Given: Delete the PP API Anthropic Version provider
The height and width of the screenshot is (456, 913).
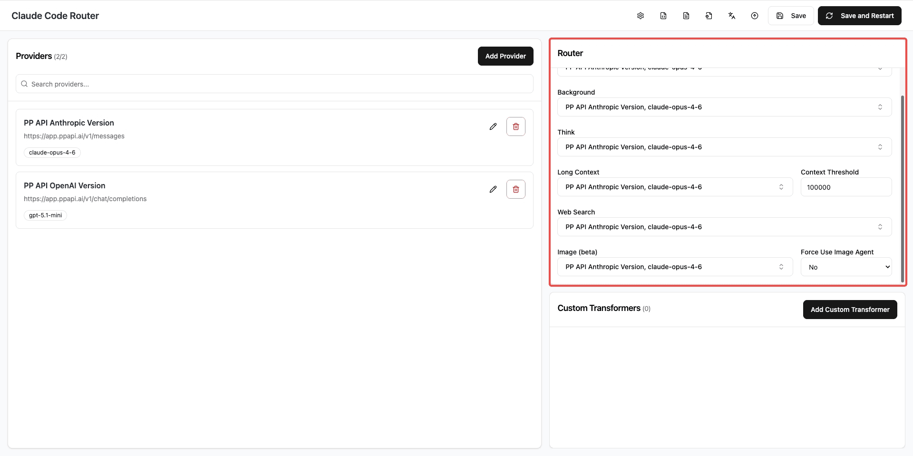Looking at the screenshot, I should click(x=515, y=126).
